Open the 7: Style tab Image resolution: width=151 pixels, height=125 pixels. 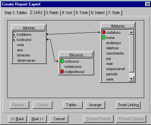[x=114, y=13]
